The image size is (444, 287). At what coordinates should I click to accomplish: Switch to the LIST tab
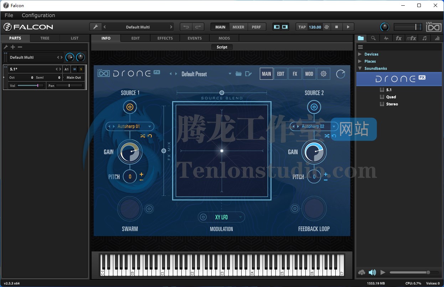tap(74, 38)
